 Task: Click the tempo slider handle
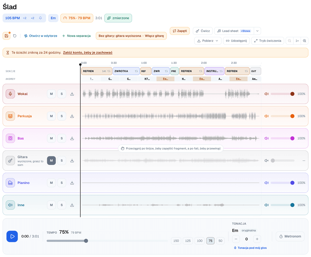pyautogui.click(x=86, y=241)
